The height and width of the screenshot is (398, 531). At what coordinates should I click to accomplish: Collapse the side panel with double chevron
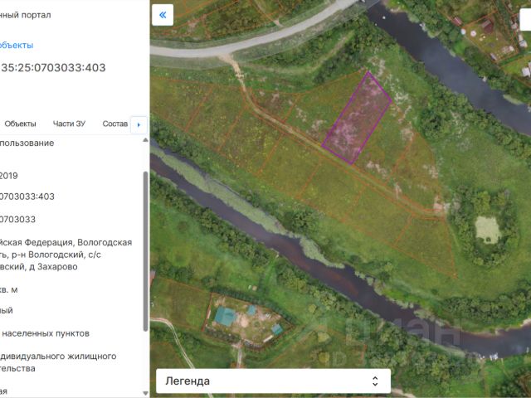click(x=163, y=15)
